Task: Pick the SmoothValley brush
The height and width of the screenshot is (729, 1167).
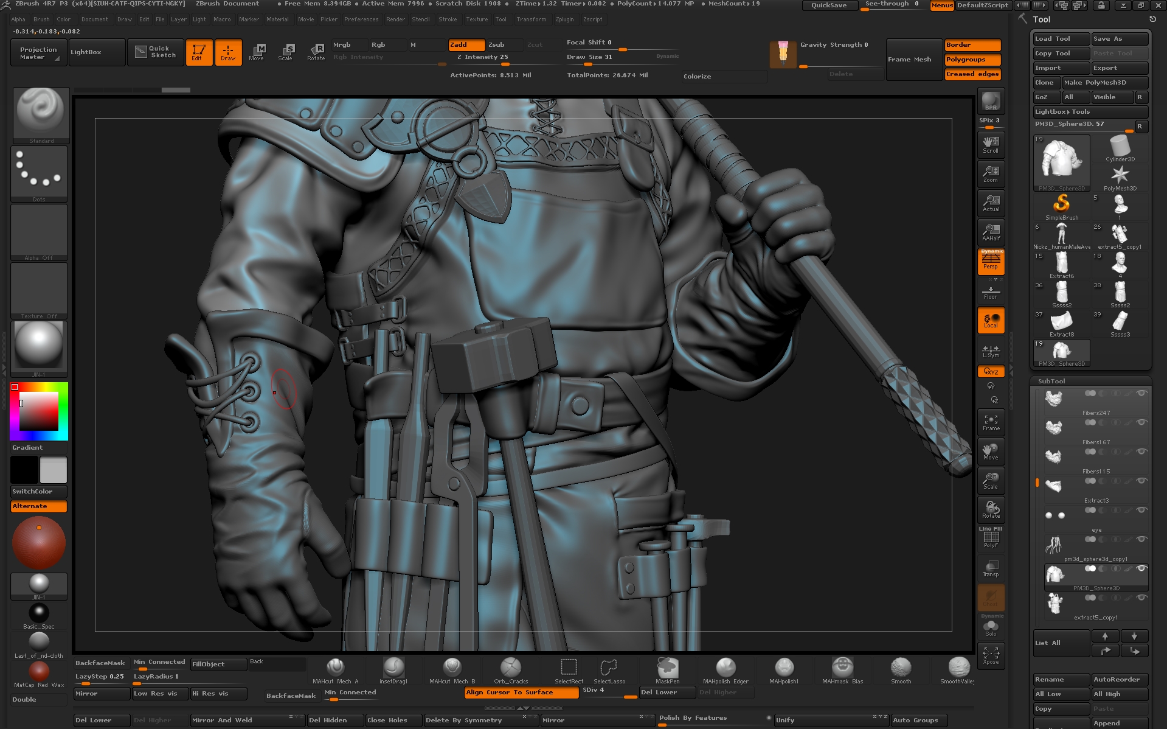Action: (x=958, y=671)
